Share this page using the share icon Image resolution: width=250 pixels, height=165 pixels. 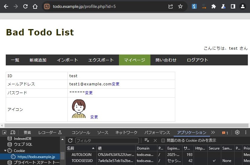171,7
